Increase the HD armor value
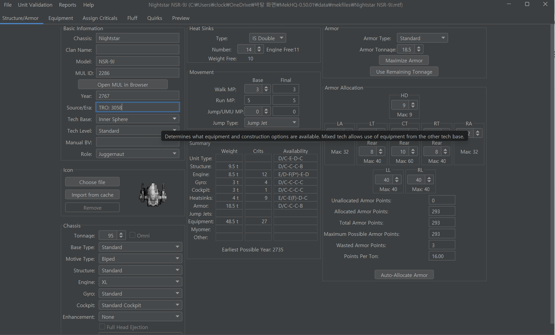555x335 pixels. pos(413,103)
